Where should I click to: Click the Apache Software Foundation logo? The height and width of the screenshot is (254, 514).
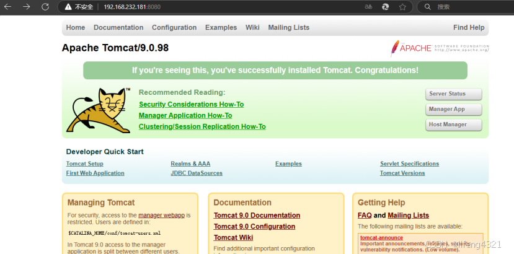(439, 48)
